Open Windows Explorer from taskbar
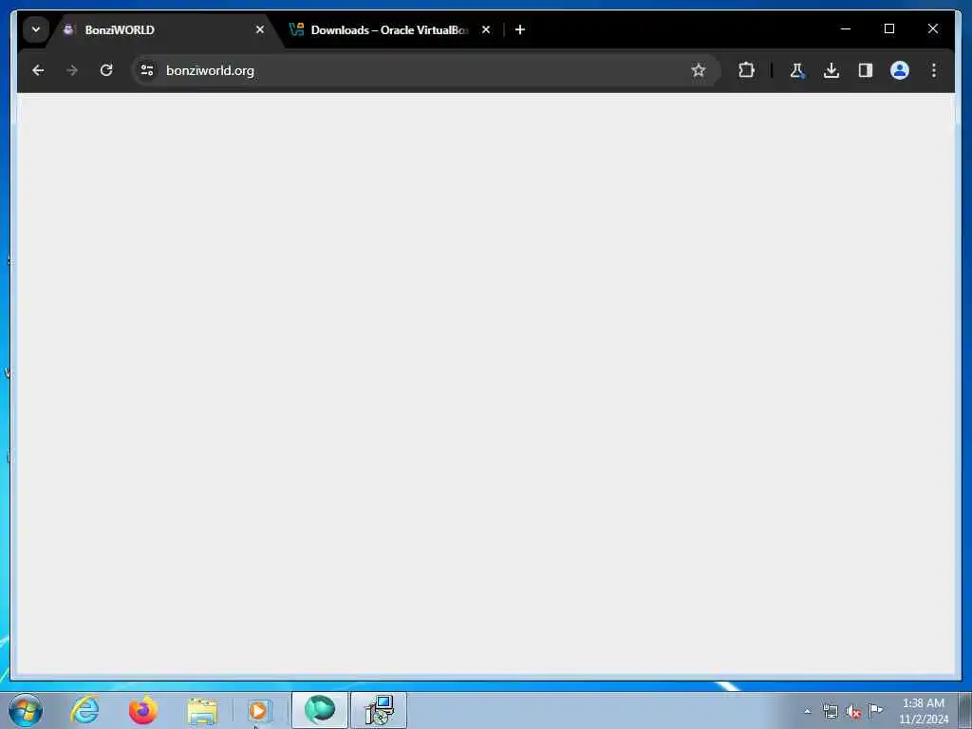This screenshot has width=972, height=729. pyautogui.click(x=202, y=710)
